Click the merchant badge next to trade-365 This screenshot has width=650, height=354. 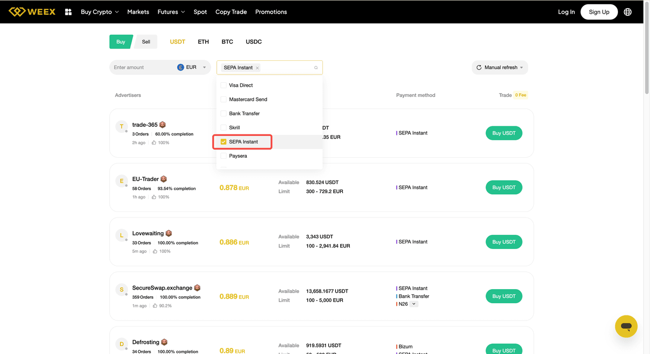[162, 125]
